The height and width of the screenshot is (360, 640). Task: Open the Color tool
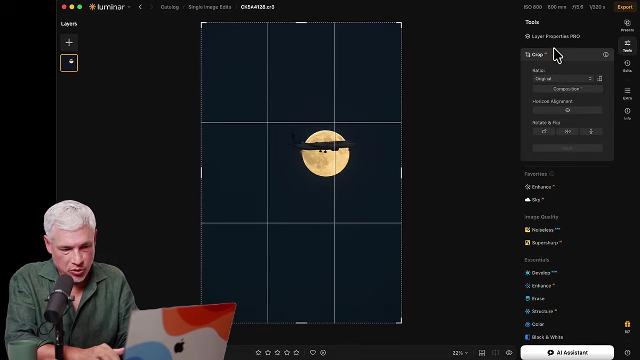534,324
